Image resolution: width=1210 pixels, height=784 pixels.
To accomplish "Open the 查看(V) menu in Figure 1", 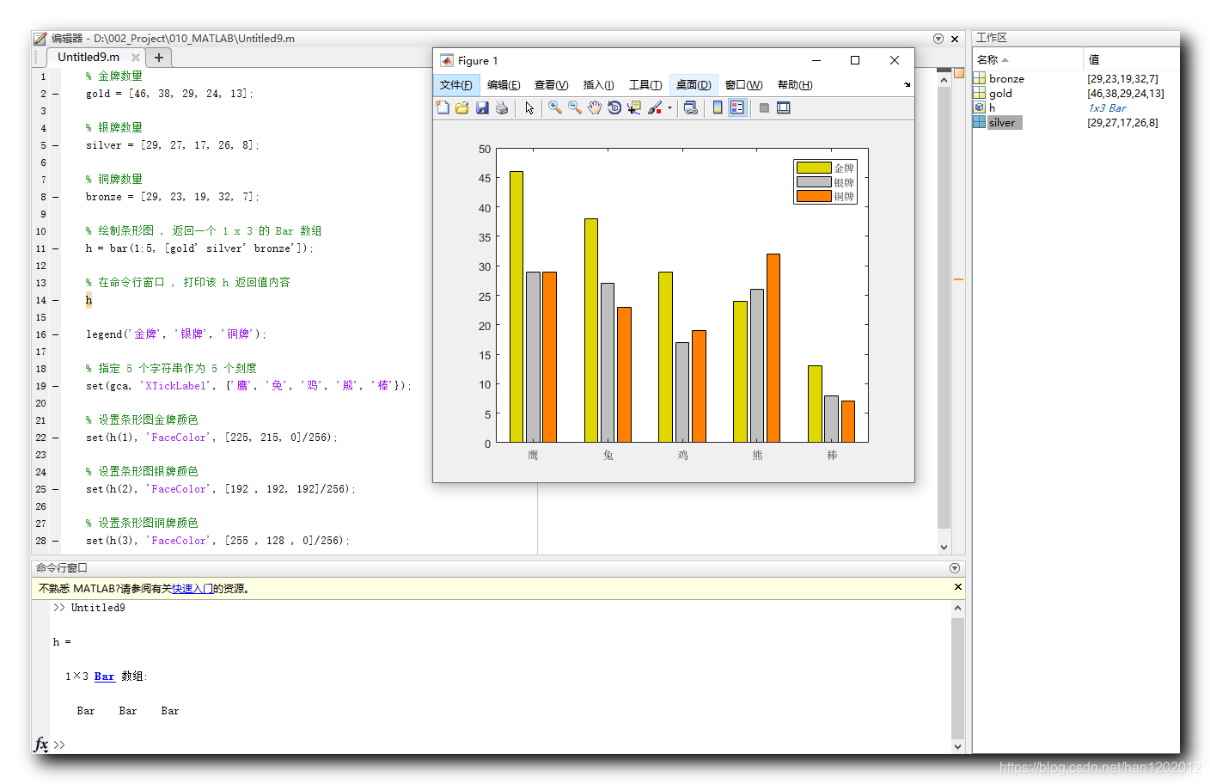I will pos(552,84).
